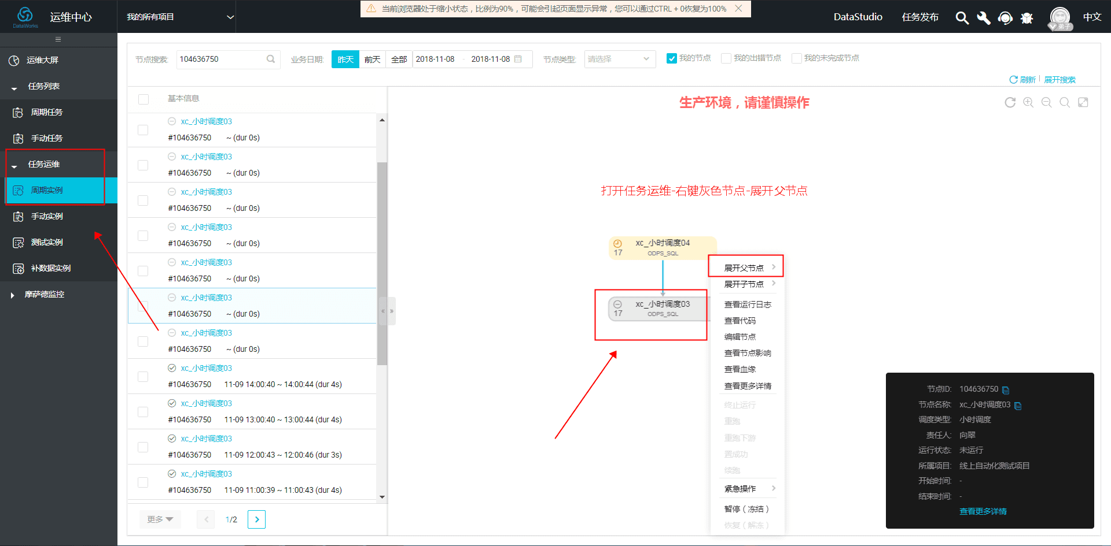1111x546 pixels.
Task: Check the select-all box beside 基本信息
Action: click(x=144, y=99)
